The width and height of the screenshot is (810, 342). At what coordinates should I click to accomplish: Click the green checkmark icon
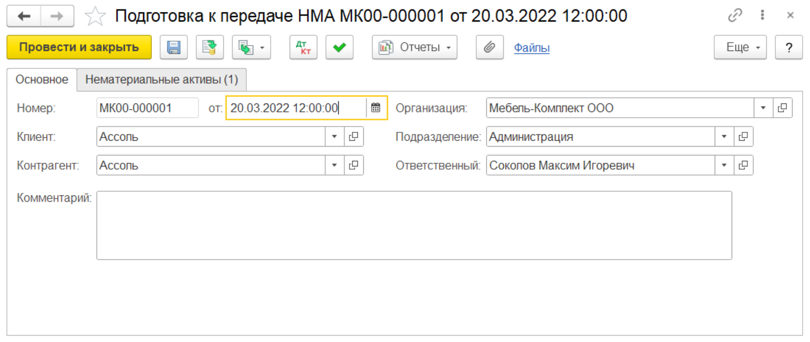pyautogui.click(x=339, y=47)
